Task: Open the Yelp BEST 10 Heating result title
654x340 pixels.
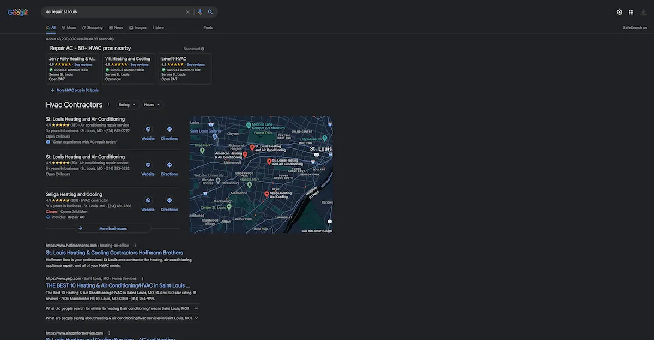Action: tap(118, 285)
